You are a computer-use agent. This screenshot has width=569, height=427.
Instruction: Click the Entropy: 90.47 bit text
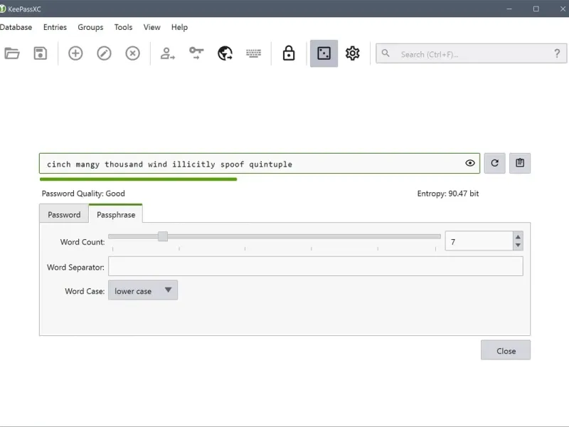(448, 194)
